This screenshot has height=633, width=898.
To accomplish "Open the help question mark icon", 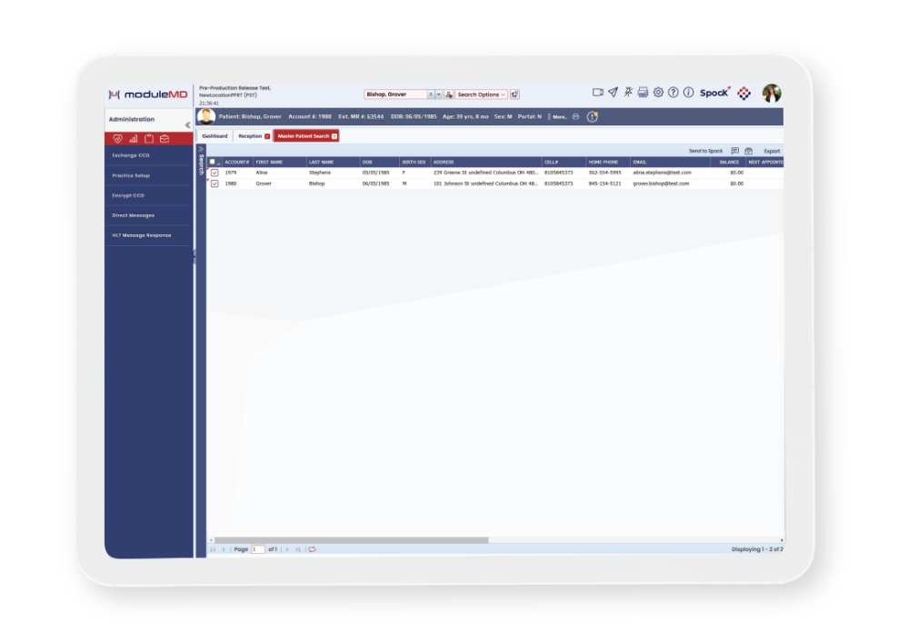I will 673,93.
